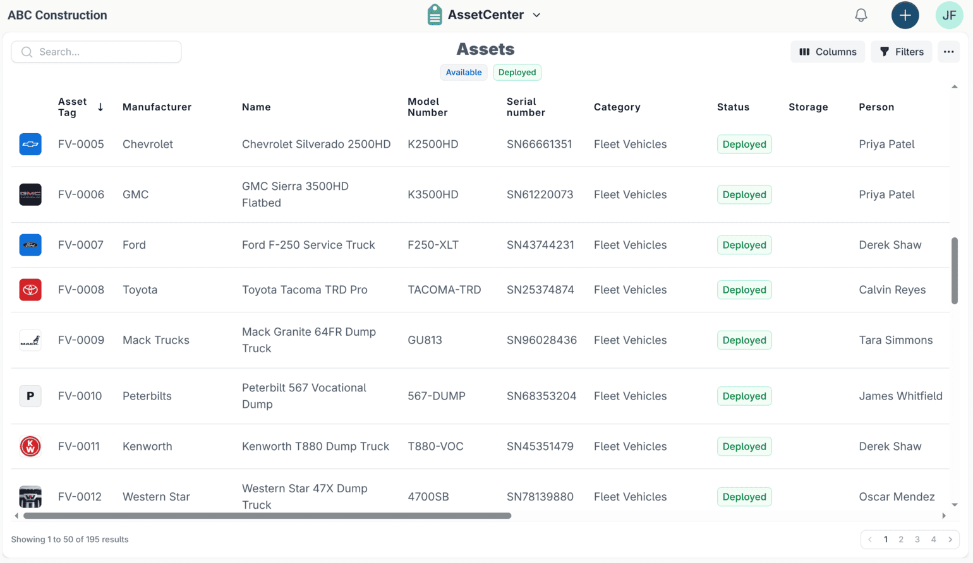
Task: Click the Toyota logo for FV-0008
Action: tap(30, 290)
